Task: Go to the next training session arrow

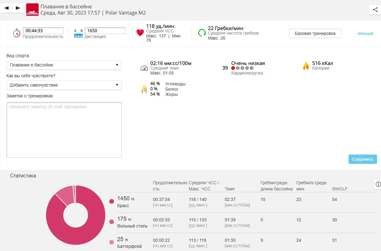Action: point(18,8)
